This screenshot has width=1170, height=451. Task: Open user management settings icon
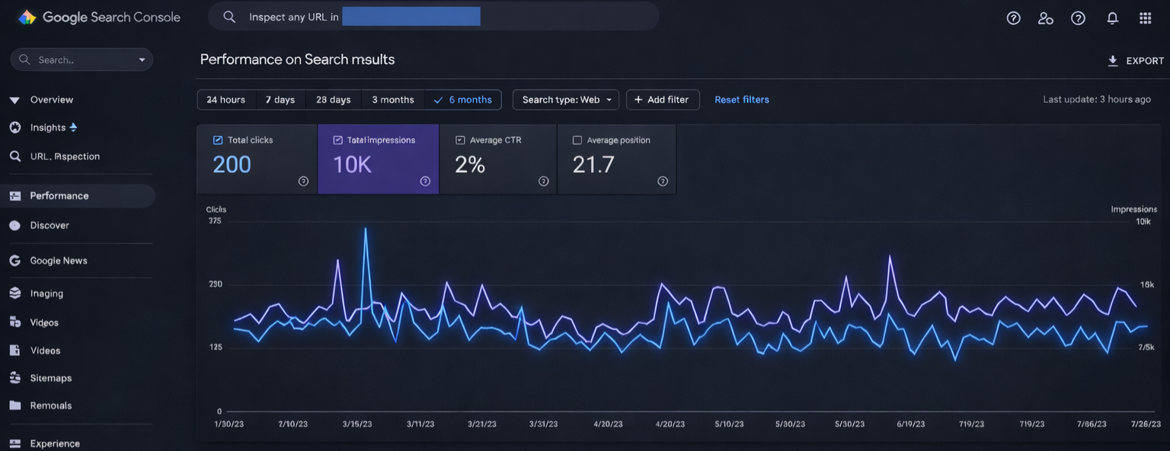[x=1046, y=18]
